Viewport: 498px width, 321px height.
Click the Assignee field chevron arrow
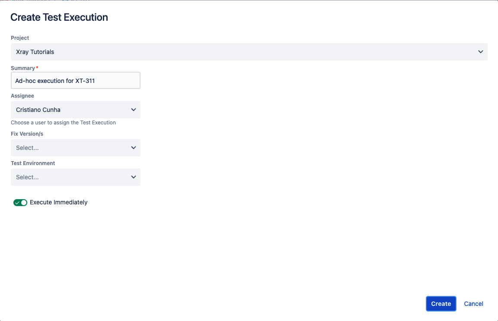(134, 110)
